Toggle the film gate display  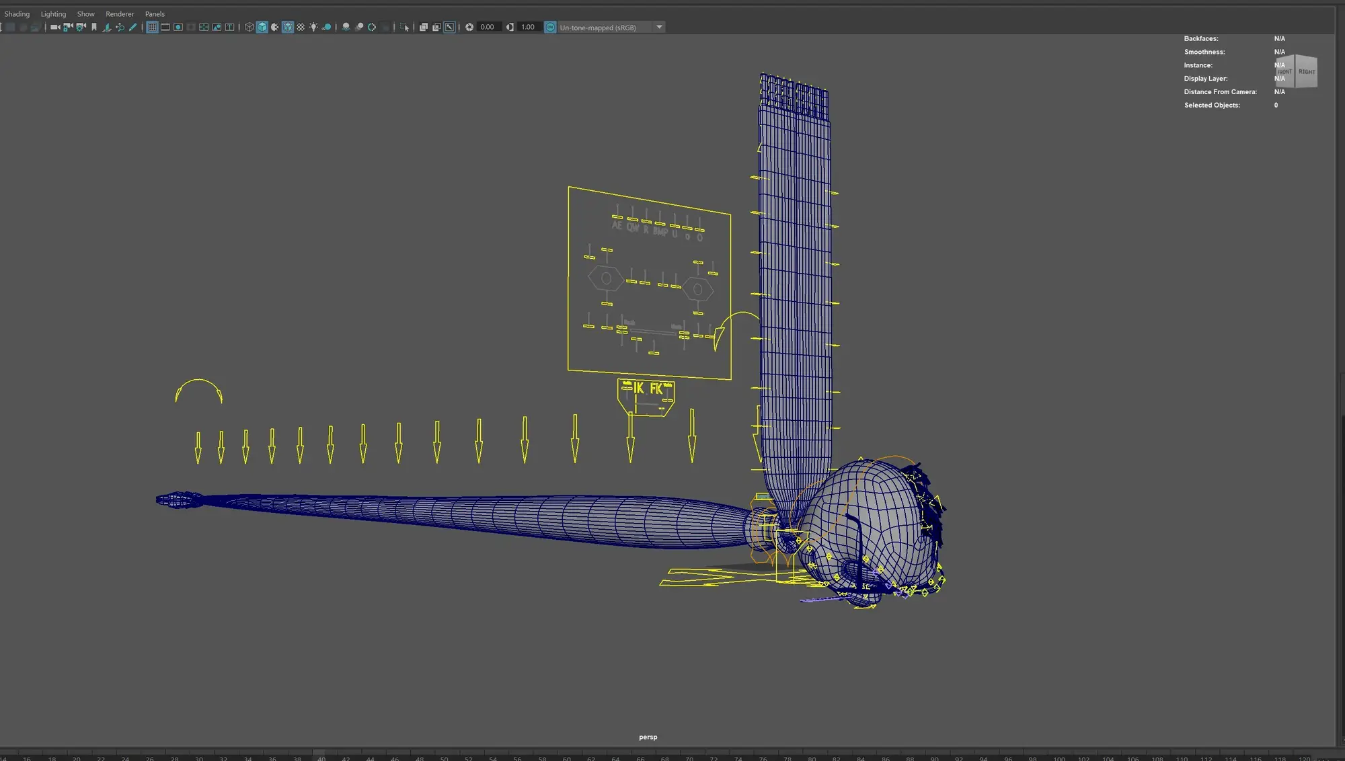pos(165,27)
